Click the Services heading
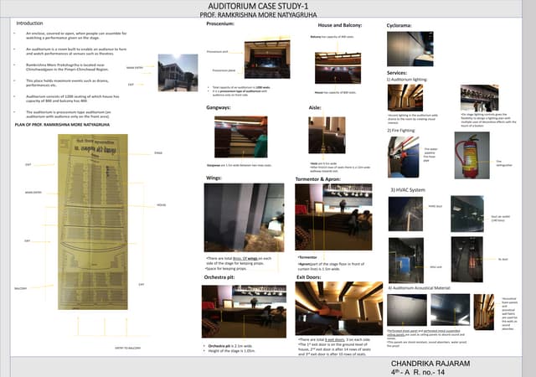This screenshot has width=536, height=377. 396,73
